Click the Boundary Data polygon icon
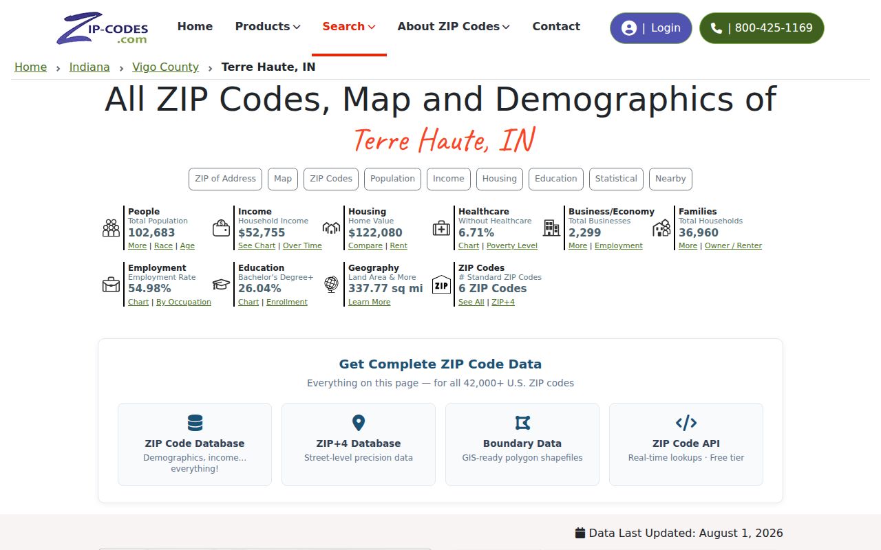Image resolution: width=881 pixels, height=550 pixels. [522, 423]
